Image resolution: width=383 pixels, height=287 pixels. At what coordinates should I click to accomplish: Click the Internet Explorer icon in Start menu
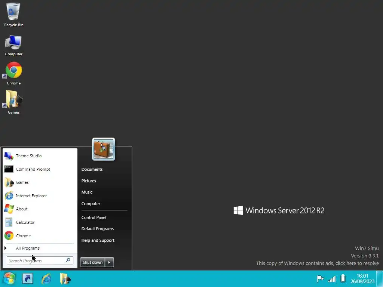coord(9,196)
